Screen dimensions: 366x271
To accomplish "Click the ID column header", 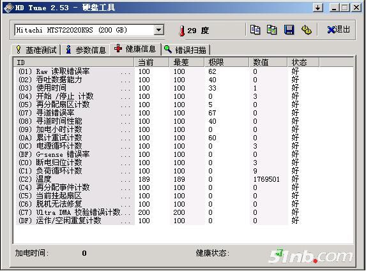I will pos(73,62).
